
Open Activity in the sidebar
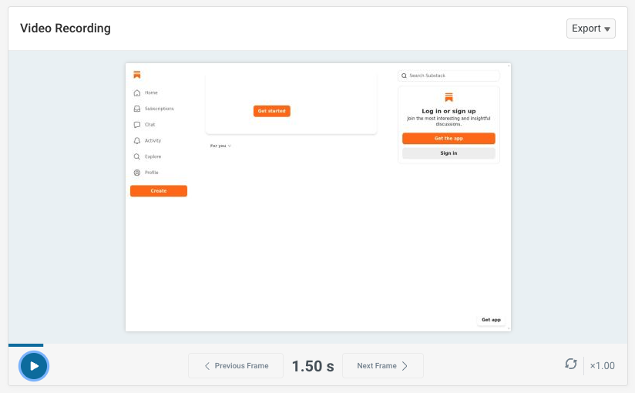coord(153,140)
